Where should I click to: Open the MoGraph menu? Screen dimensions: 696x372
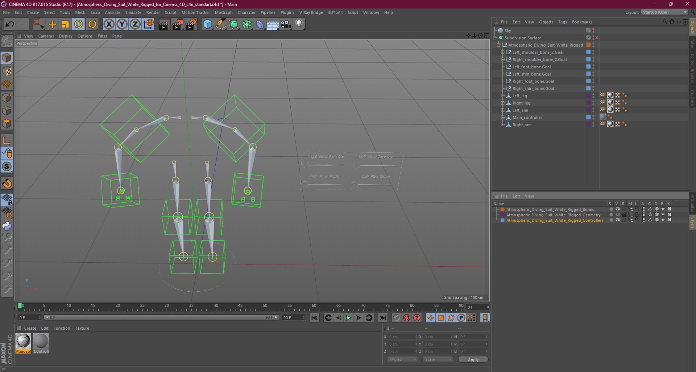tap(224, 12)
